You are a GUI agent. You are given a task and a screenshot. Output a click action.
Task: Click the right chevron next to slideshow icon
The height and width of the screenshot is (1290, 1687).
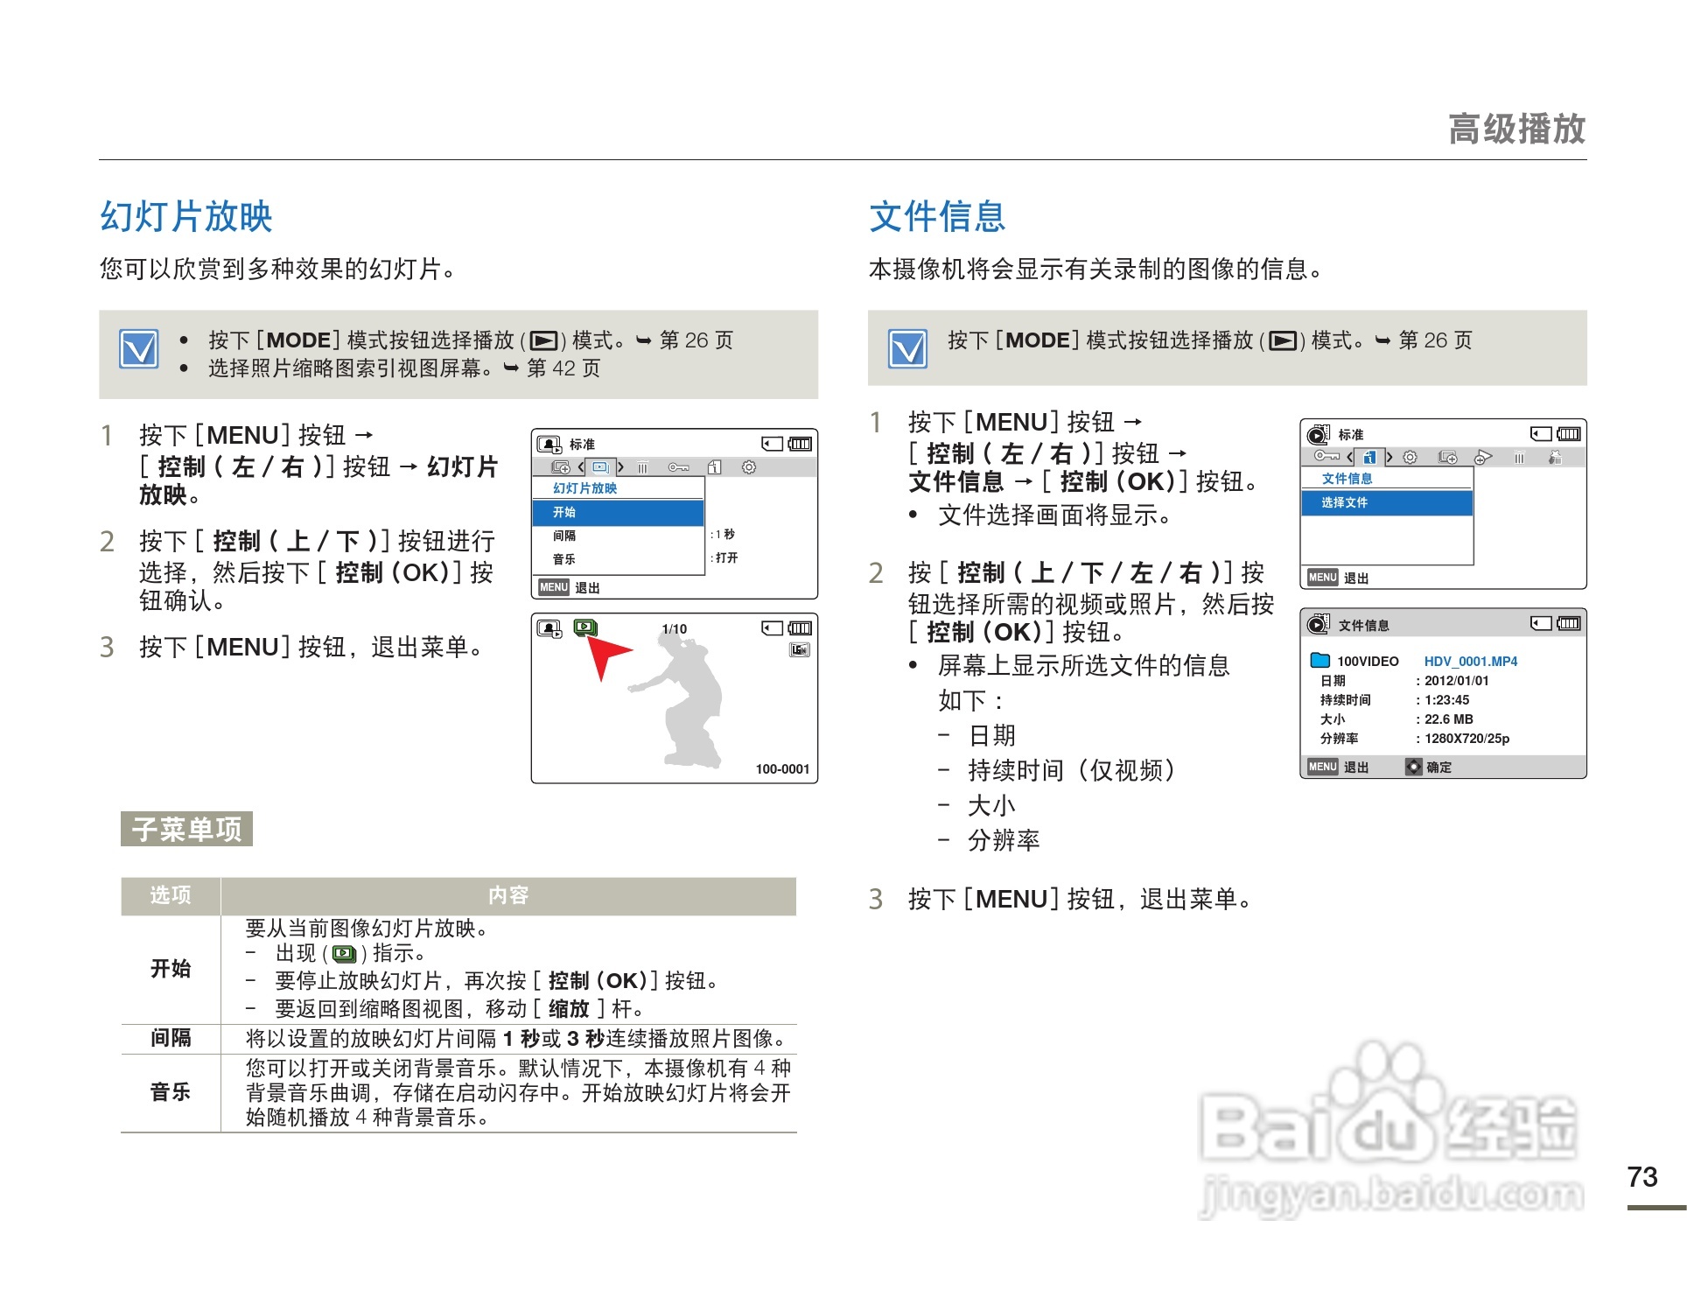pyautogui.click(x=620, y=467)
